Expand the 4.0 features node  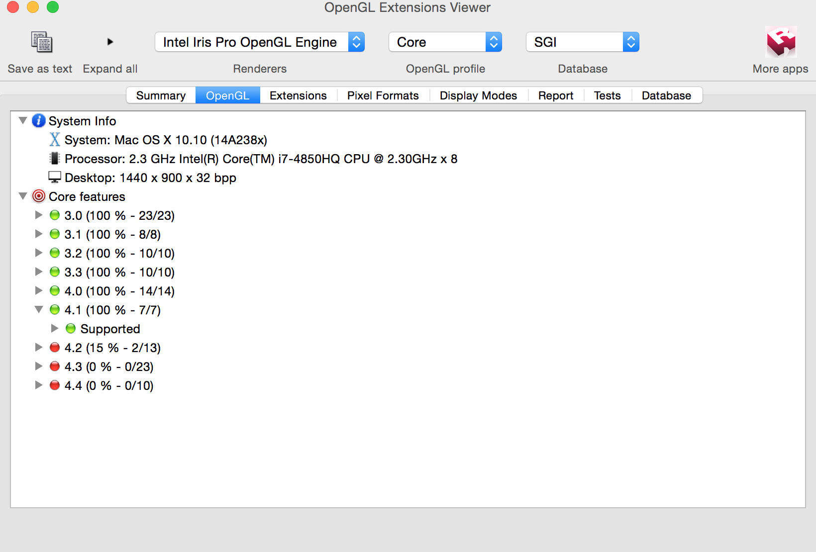click(x=39, y=291)
